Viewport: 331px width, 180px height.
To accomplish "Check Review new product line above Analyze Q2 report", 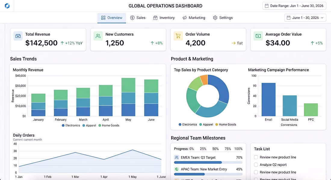I will pos(256,157).
